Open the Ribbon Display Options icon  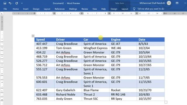[177, 3]
